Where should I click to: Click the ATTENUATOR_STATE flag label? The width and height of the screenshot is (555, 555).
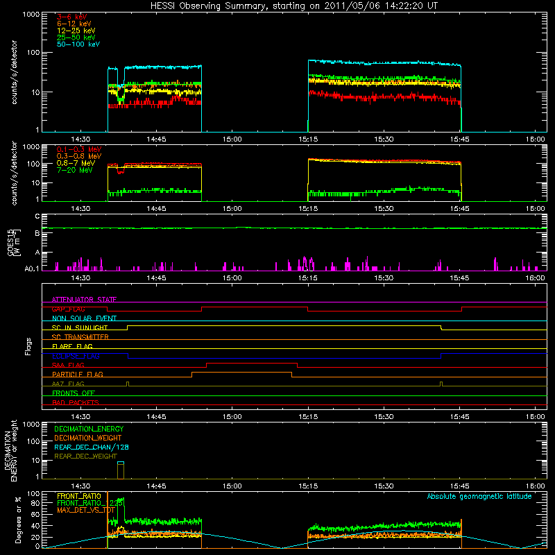[x=84, y=300]
